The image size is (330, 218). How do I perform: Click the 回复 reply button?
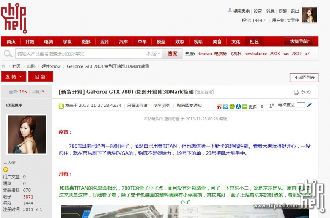click(41, 77)
